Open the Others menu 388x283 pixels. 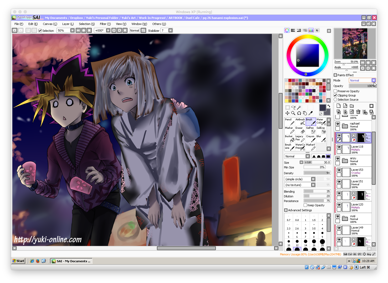159,24
